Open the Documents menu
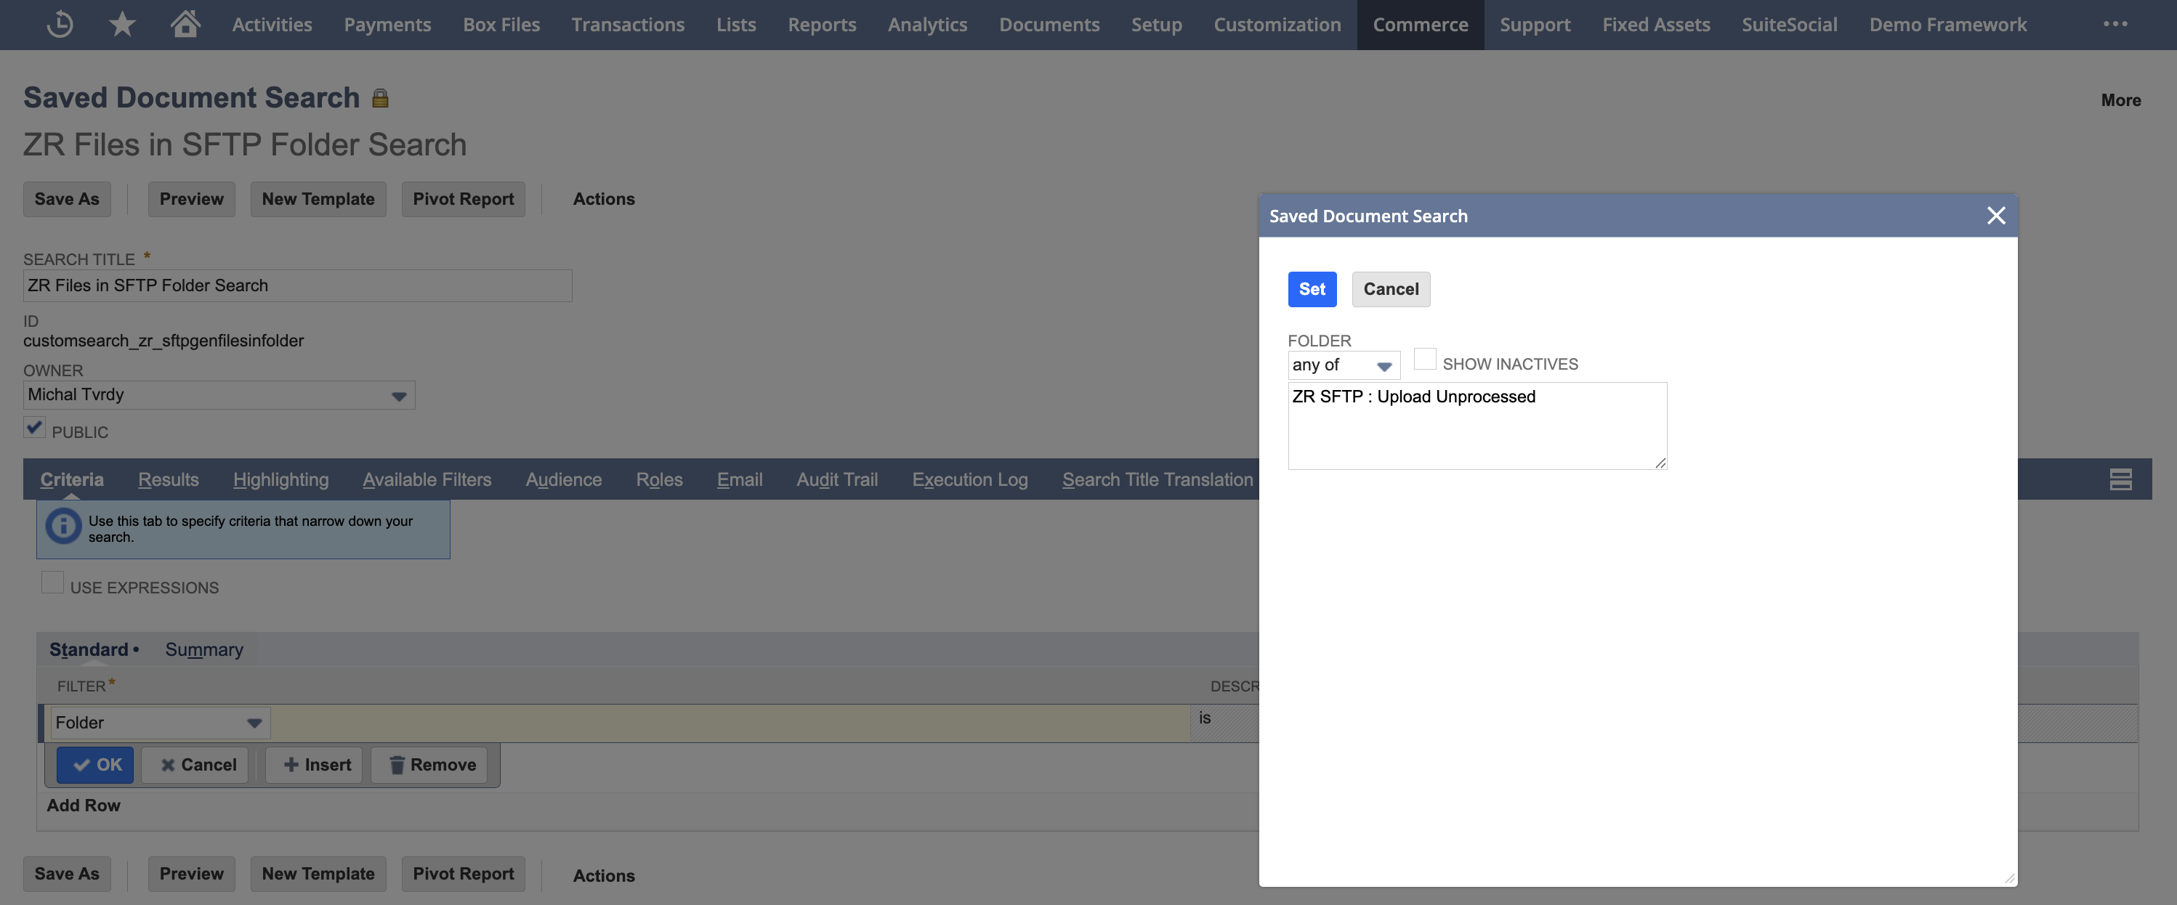Viewport: 2177px width, 905px height. 1049,25
